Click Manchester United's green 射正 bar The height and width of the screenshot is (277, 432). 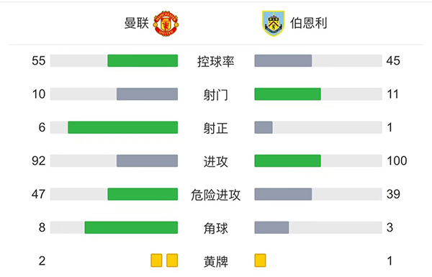pos(123,127)
